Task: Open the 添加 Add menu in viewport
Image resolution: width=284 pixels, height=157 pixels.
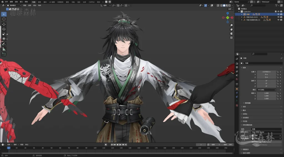Action: tap(35, 6)
